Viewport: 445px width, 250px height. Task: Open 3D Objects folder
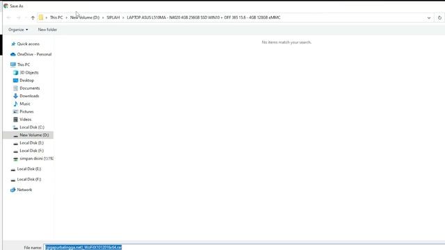pos(29,72)
